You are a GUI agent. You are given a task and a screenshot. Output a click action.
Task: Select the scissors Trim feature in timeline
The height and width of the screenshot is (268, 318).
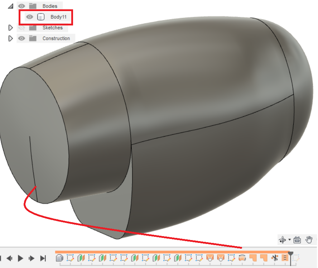point(275,258)
